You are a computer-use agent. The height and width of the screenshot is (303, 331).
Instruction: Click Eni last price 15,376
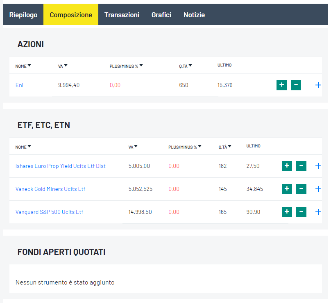pos(225,85)
